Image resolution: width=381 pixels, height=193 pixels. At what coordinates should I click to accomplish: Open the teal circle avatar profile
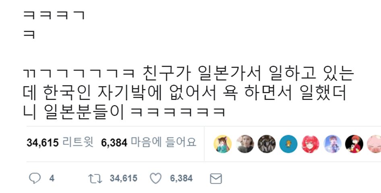point(288,144)
